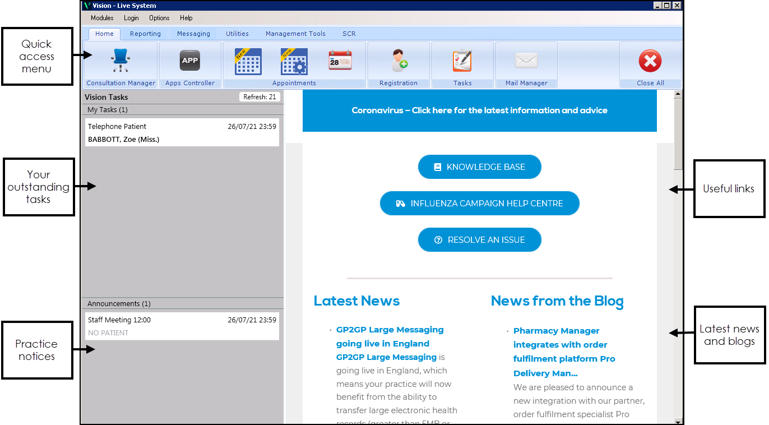The image size is (769, 425).
Task: Select the Telephone Patient task row
Action: coord(182,132)
